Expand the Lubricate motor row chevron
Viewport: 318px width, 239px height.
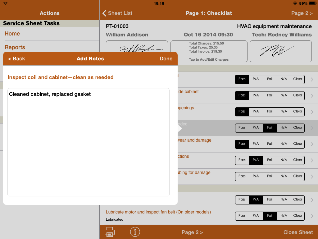point(312,216)
